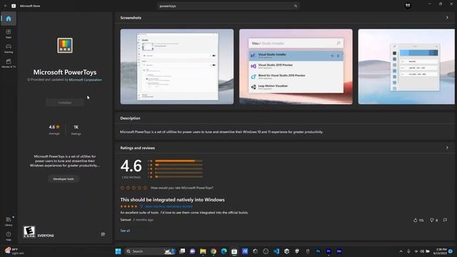This screenshot has height=257, width=457.
Task: Click the 'Microsoft PowerToys' app title
Action: coord(65,72)
